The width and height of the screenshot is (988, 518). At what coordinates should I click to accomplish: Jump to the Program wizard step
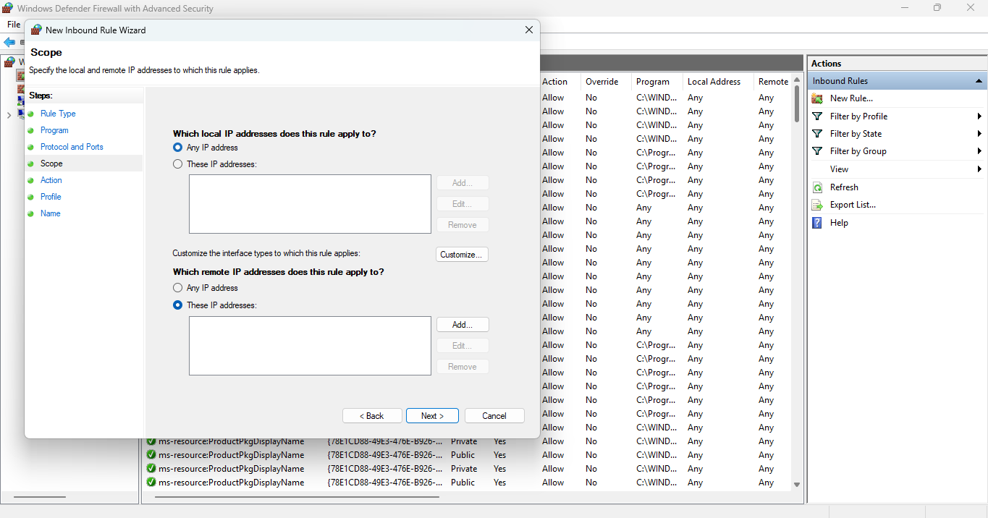(54, 130)
